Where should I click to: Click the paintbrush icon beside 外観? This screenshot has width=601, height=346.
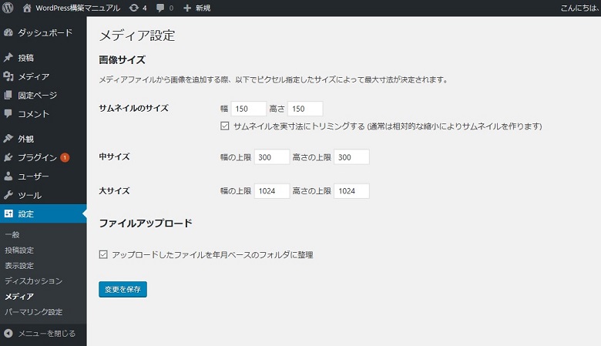(x=8, y=139)
